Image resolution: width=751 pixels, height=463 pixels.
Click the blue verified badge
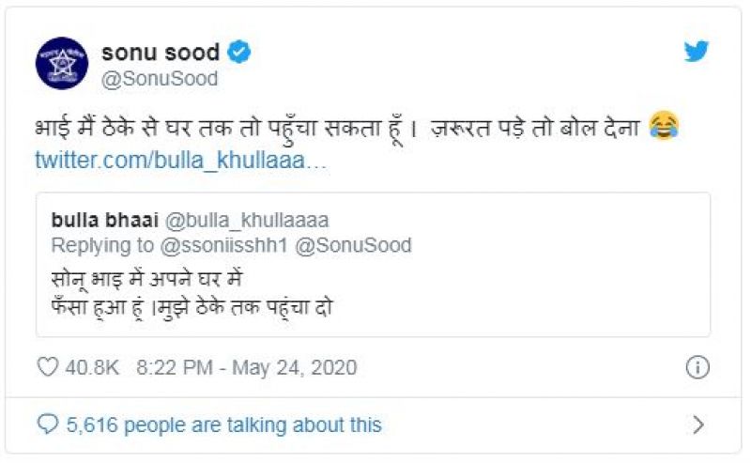239,52
